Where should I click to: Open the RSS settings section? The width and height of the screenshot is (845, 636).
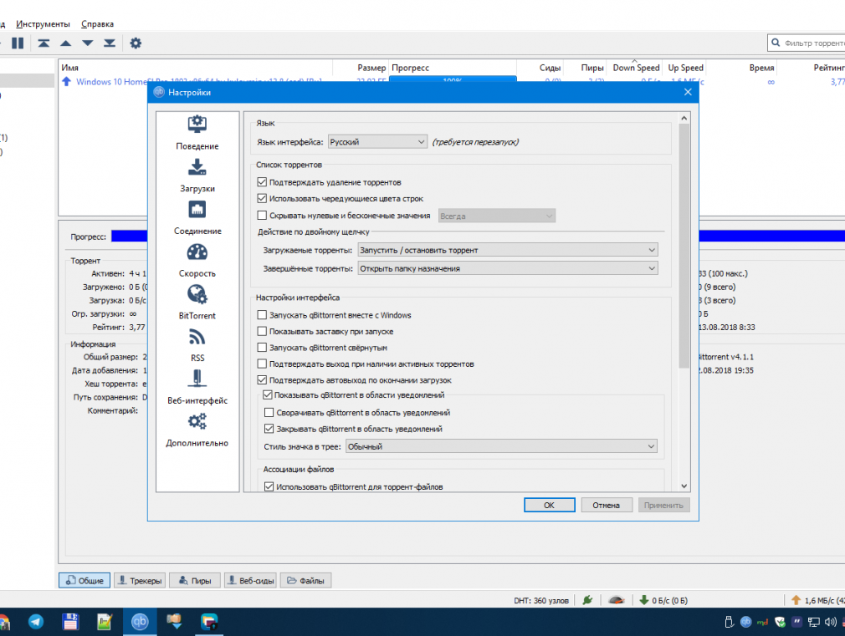click(x=197, y=345)
